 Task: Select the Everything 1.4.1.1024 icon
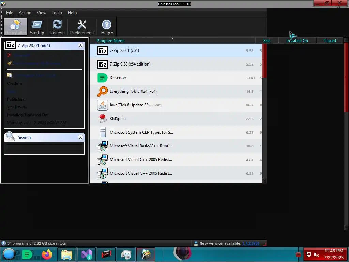[102, 91]
